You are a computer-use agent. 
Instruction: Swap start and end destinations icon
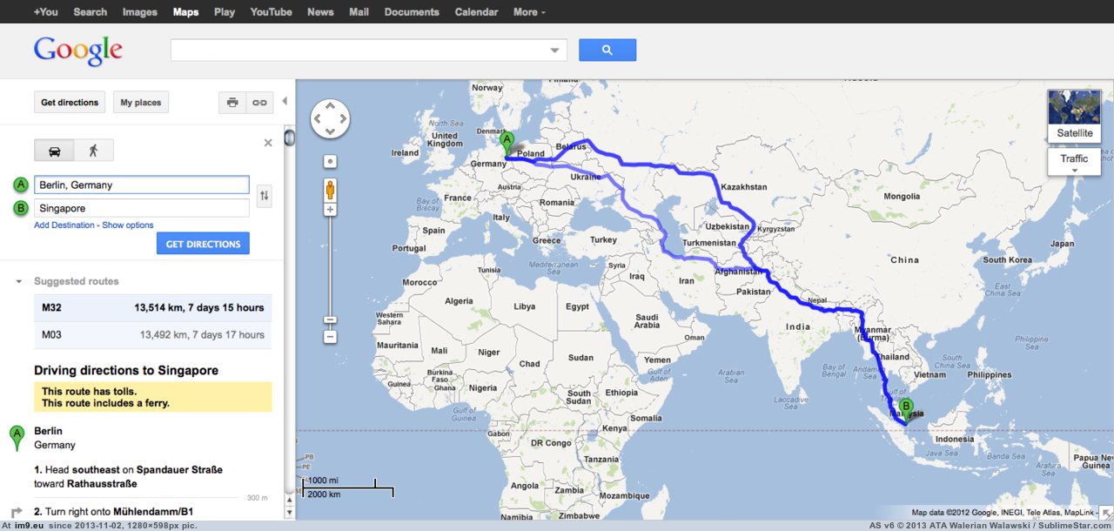[265, 197]
